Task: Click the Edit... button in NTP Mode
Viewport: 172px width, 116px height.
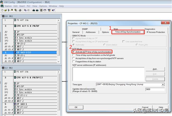Action: 155,74
